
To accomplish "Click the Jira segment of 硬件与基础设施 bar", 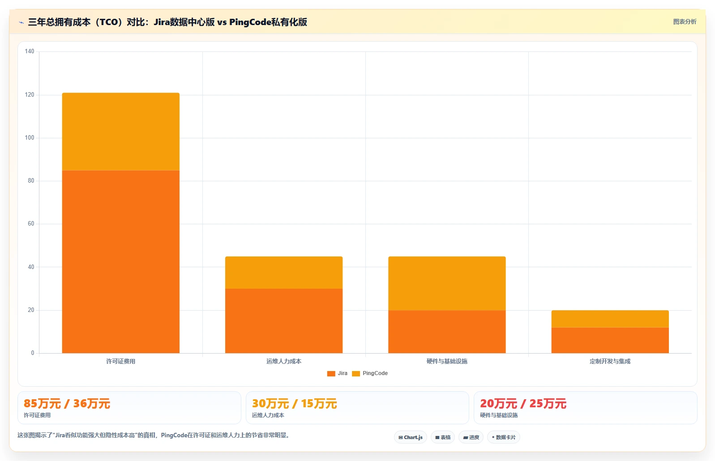I will tap(447, 332).
